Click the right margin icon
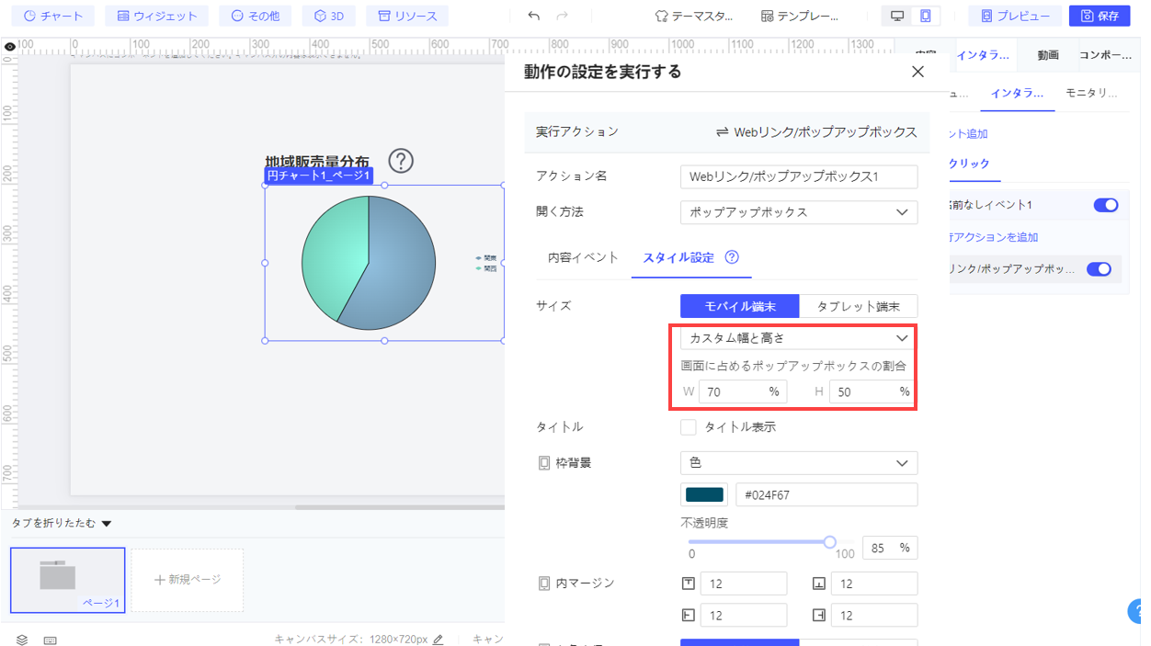The image size is (1151, 646). [818, 616]
